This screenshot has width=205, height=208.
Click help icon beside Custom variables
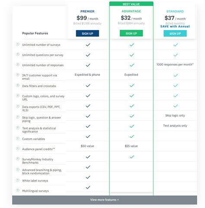18,138
